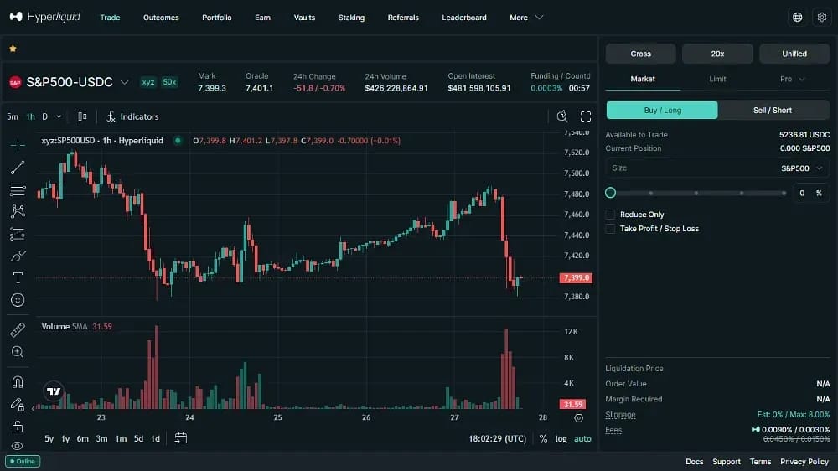The image size is (838, 471).
Task: Select the 5m timeframe
Action: coord(13,116)
